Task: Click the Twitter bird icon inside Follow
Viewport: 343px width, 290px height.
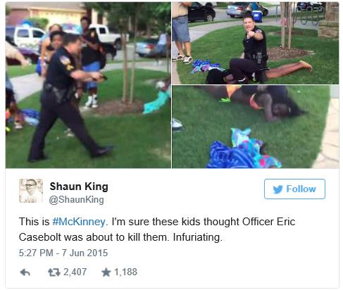Action: [x=277, y=189]
